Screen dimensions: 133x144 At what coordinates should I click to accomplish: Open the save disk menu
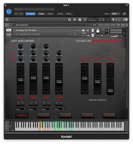[x=69, y=20]
